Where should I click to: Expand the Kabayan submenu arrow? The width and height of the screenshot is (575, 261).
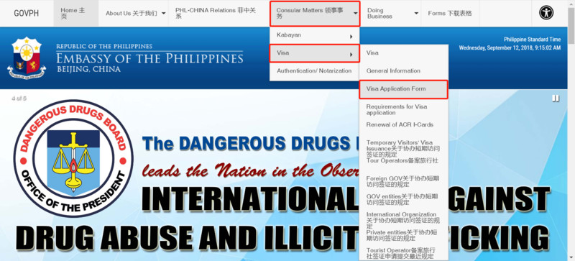click(x=351, y=37)
